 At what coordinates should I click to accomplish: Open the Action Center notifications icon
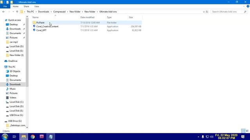point(243,136)
